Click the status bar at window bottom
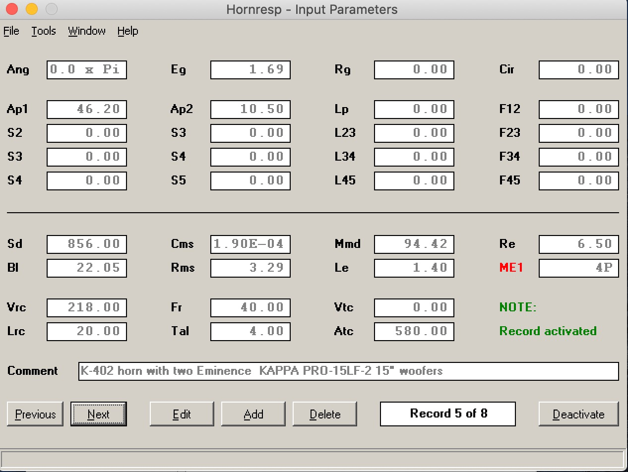 pyautogui.click(x=313, y=459)
